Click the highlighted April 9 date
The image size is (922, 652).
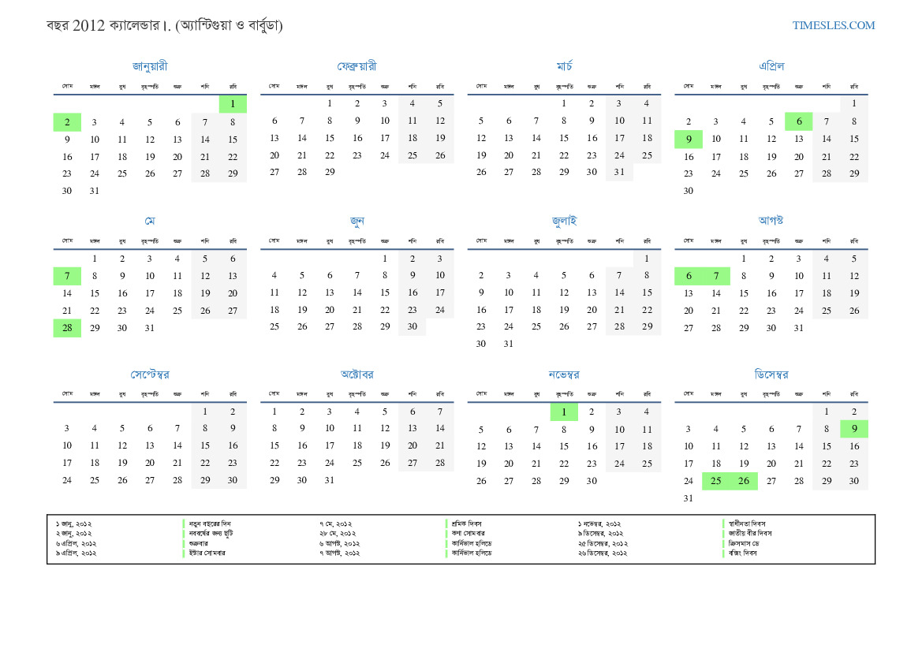pyautogui.click(x=688, y=140)
